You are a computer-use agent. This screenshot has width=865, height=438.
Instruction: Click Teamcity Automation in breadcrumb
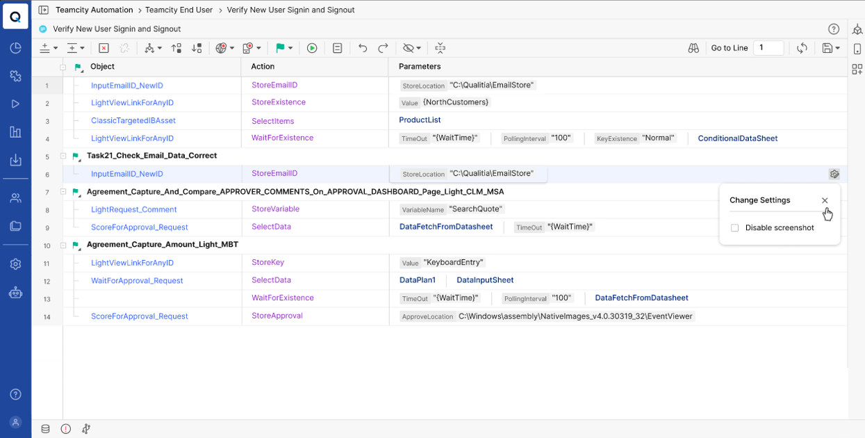click(x=94, y=10)
